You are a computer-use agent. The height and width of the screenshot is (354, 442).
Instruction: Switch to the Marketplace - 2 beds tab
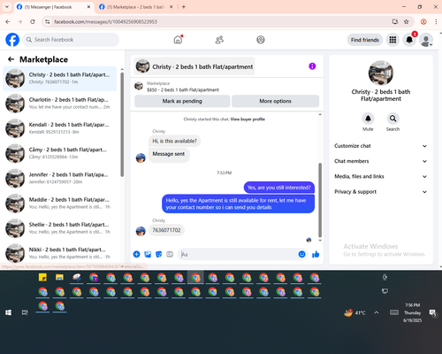click(x=135, y=7)
